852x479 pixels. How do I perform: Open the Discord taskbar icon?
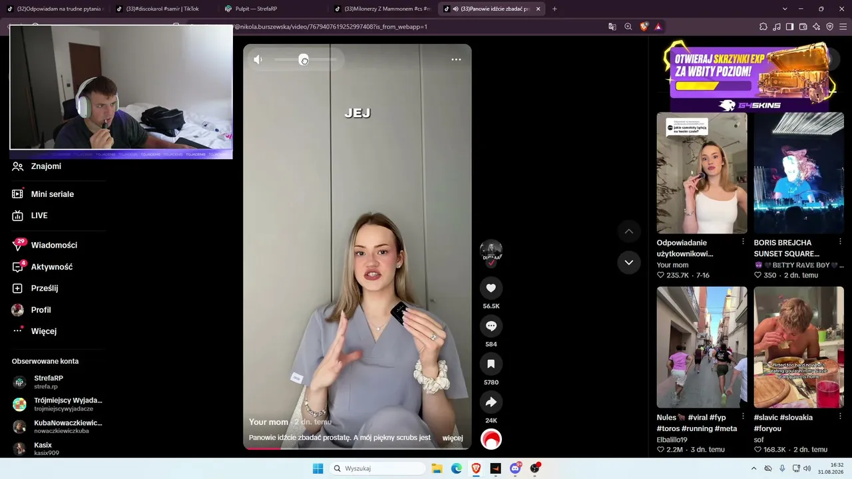pyautogui.click(x=515, y=468)
